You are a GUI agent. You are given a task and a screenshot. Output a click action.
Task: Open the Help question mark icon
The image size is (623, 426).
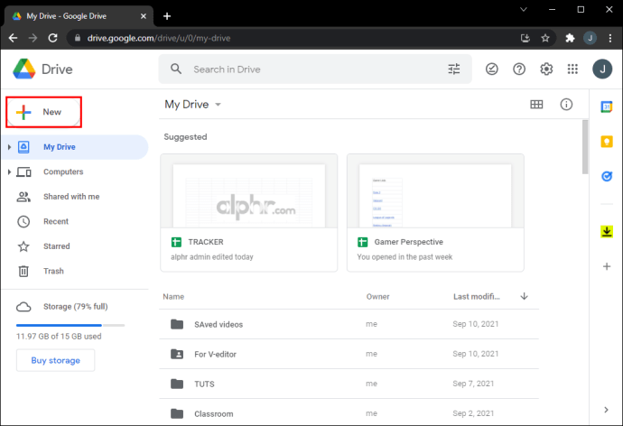(519, 69)
